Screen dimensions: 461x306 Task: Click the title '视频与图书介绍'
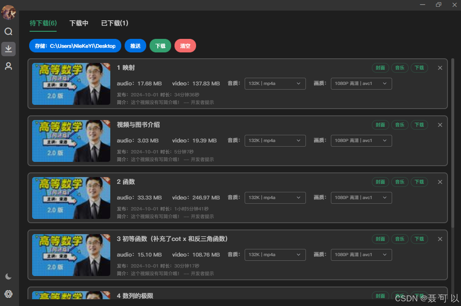138,125
